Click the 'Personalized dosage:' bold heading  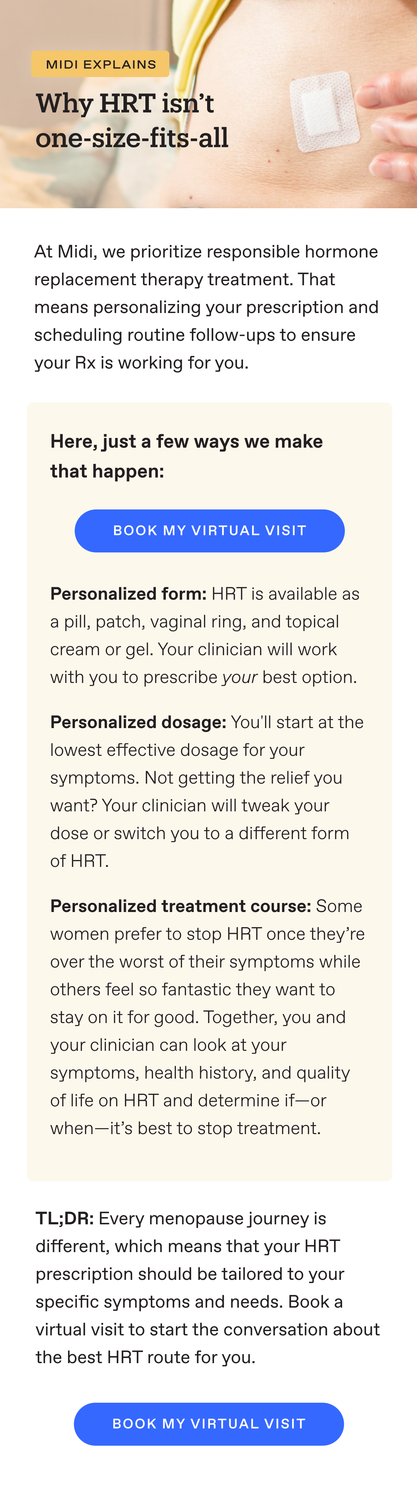coord(138,721)
